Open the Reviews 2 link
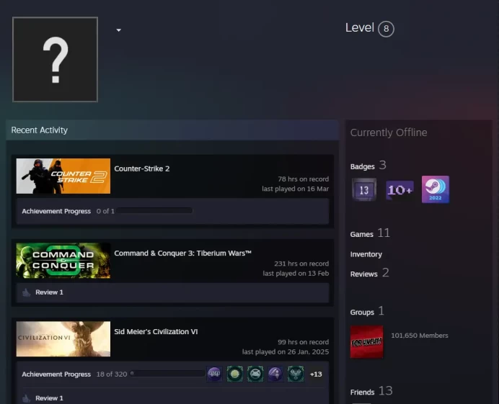 tap(370, 273)
